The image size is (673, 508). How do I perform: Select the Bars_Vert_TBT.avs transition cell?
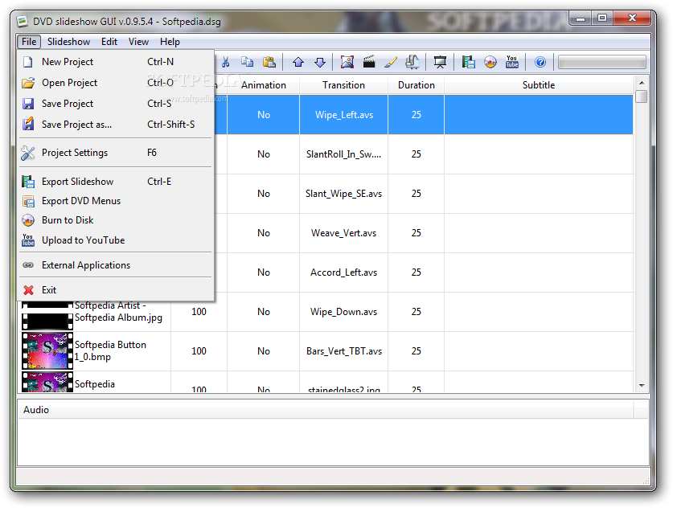pyautogui.click(x=344, y=351)
